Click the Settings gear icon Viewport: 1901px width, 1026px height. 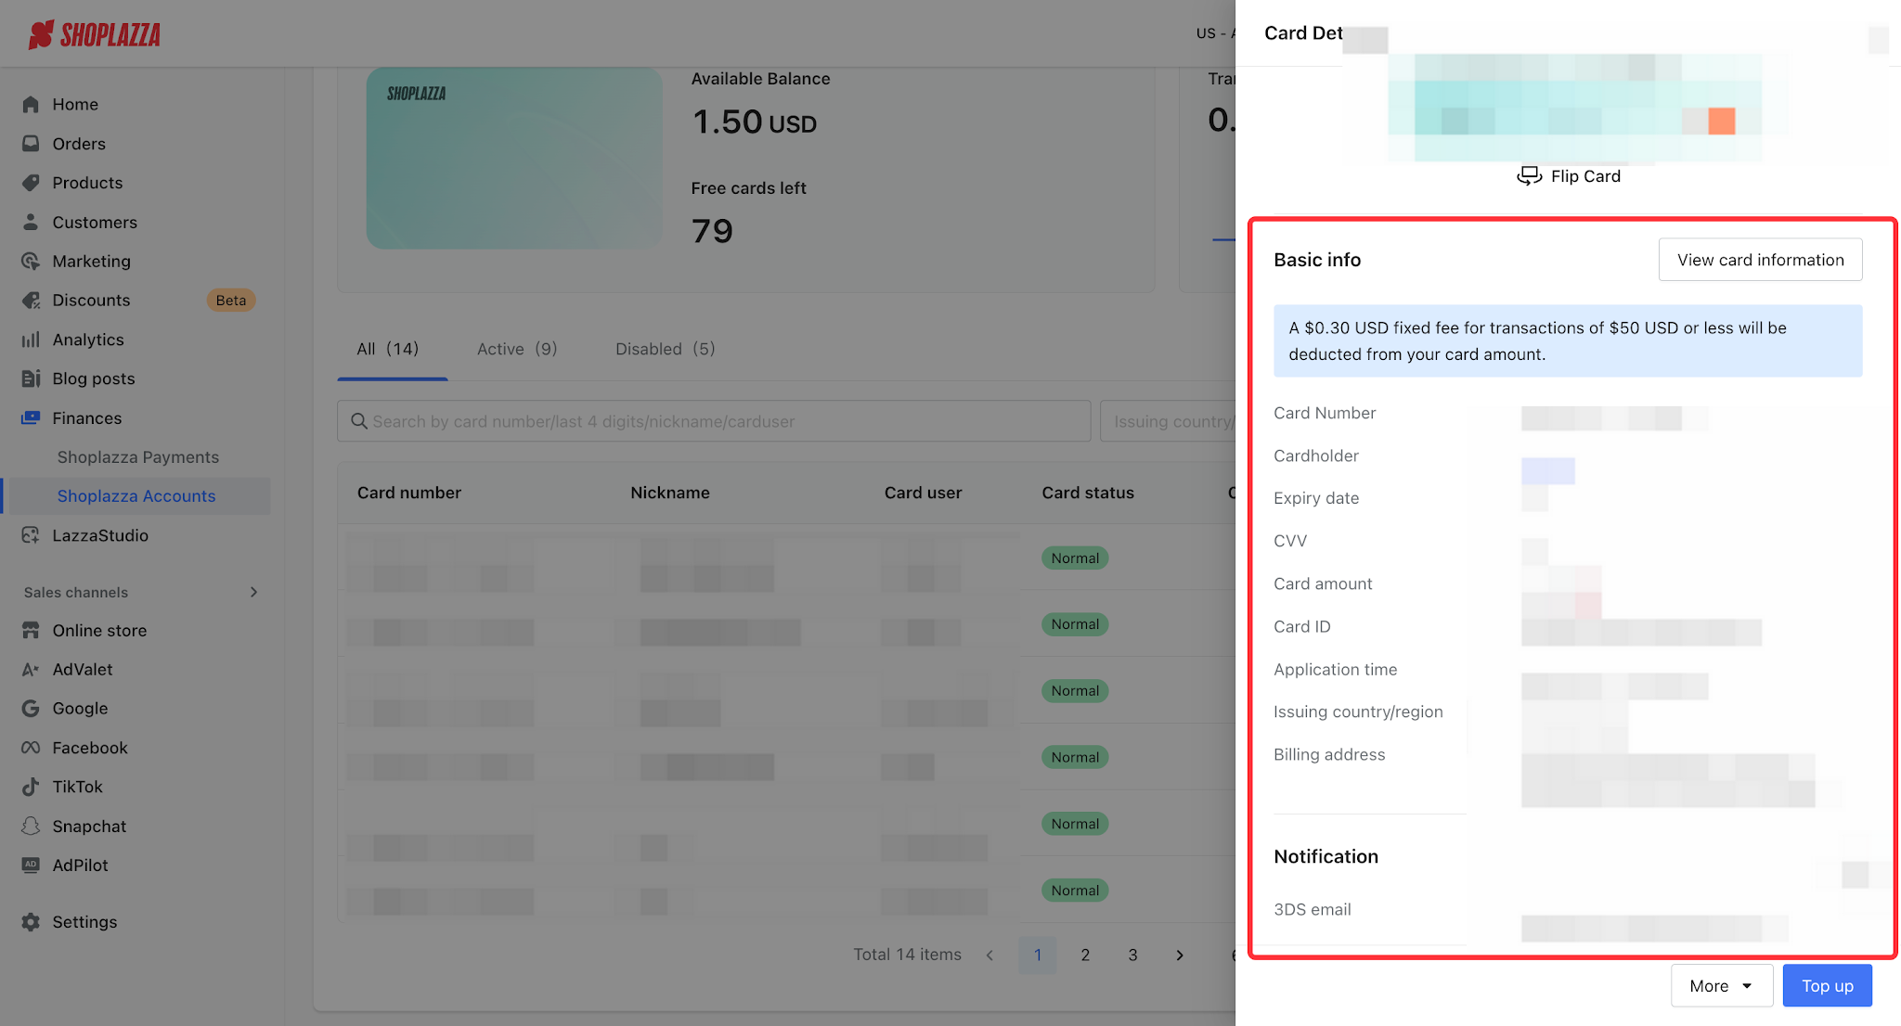point(31,922)
